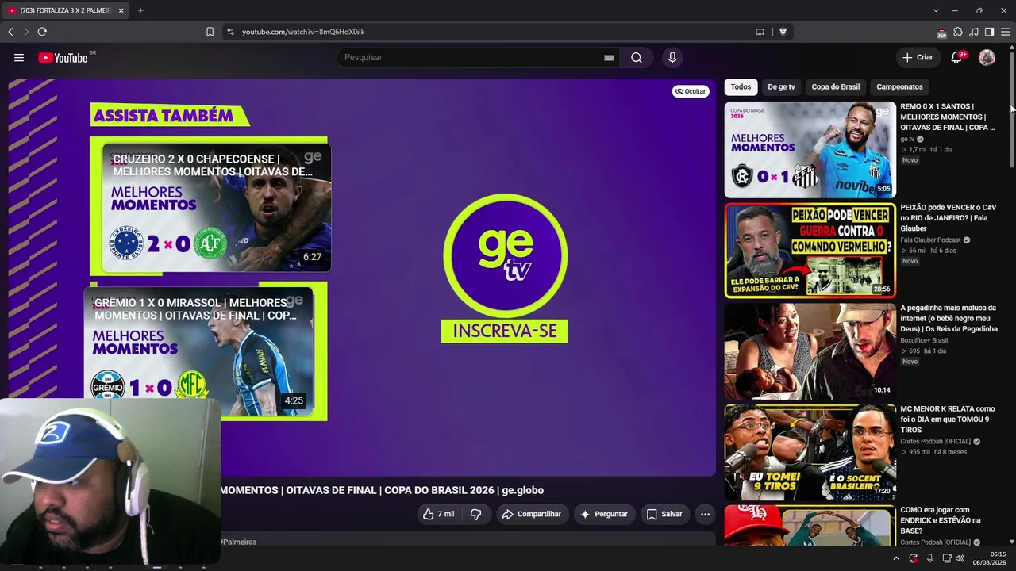This screenshot has width=1016, height=571.
Task: Open the MC Menor K thumbnail lasting 17:20
Action: pos(810,452)
